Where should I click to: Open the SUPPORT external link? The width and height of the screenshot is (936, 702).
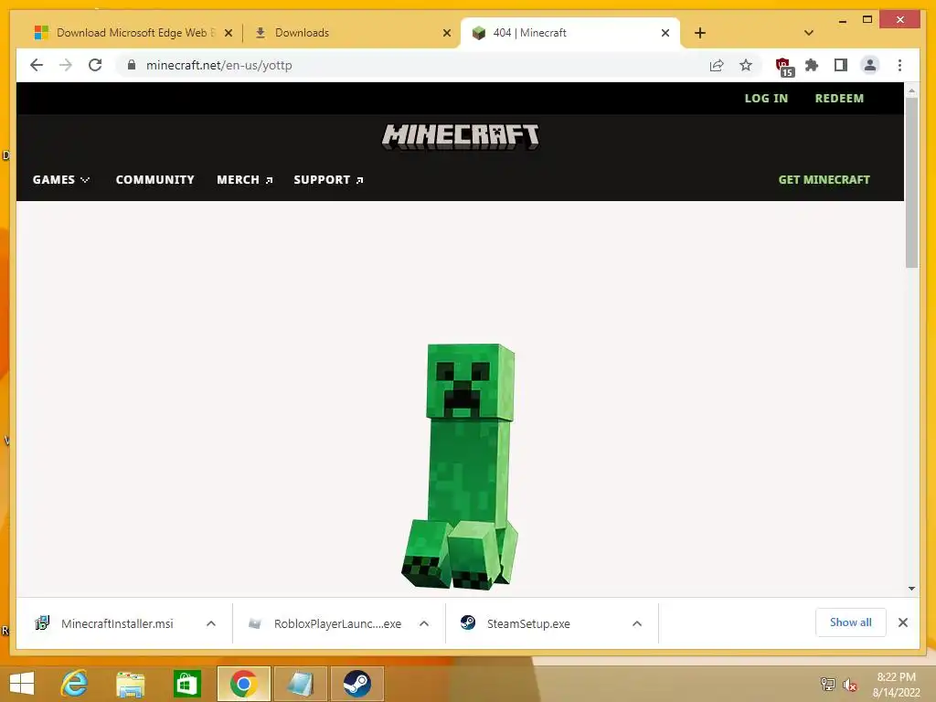coord(328,180)
